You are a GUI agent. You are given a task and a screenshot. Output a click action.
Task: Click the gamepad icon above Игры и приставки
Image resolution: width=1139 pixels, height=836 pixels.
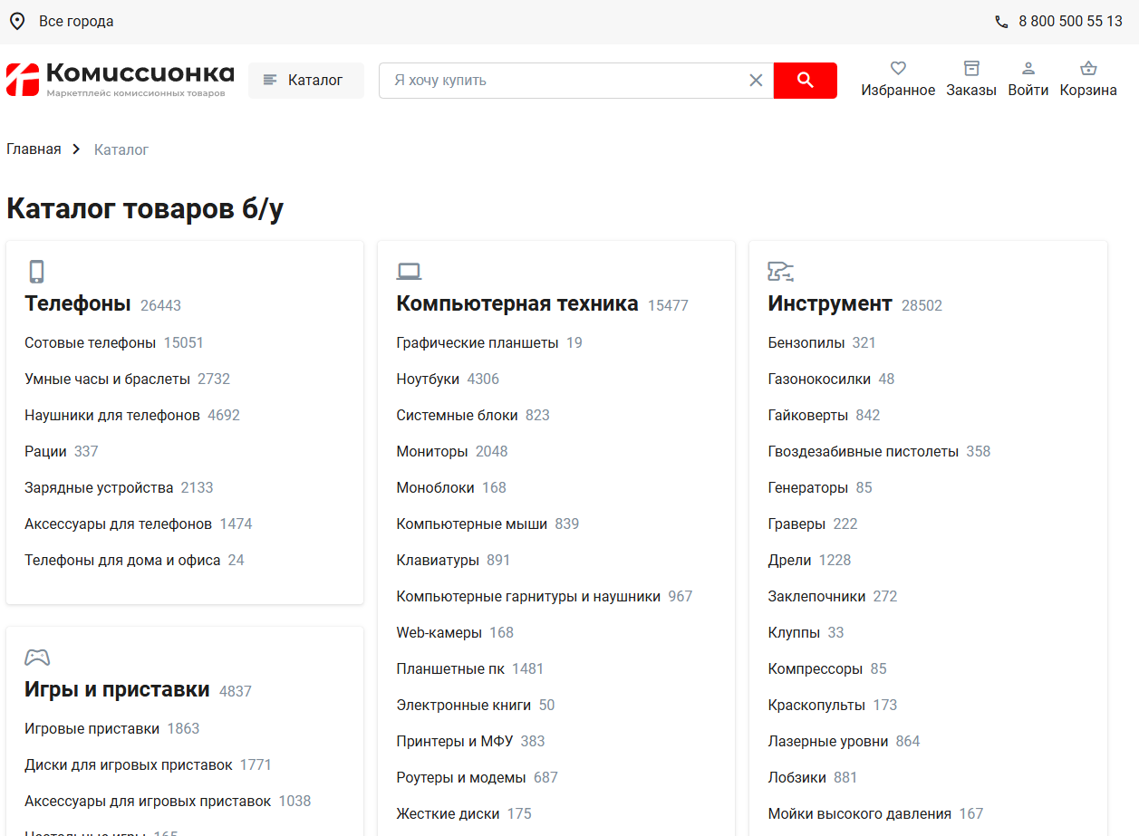(x=37, y=658)
